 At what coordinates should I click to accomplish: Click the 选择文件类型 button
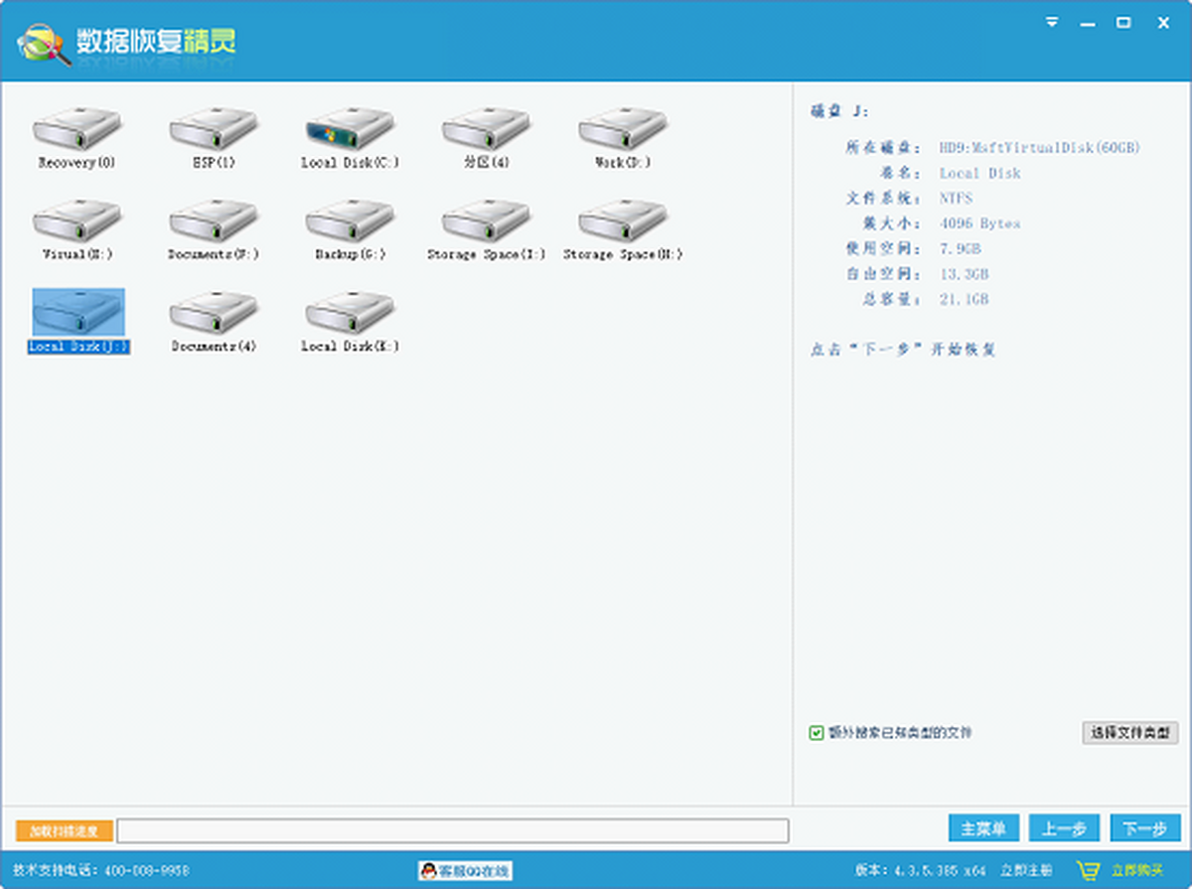(1129, 733)
